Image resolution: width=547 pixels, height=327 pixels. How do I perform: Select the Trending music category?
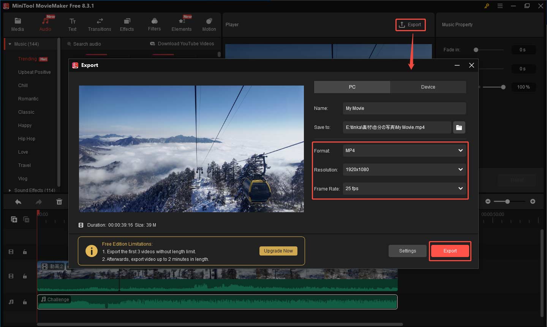click(x=27, y=59)
